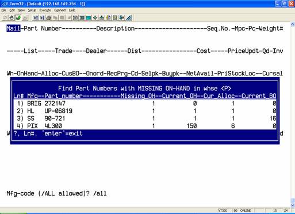Click the small greyed icon before column icons
Screen dimensions: 295x214
click(69, 18)
